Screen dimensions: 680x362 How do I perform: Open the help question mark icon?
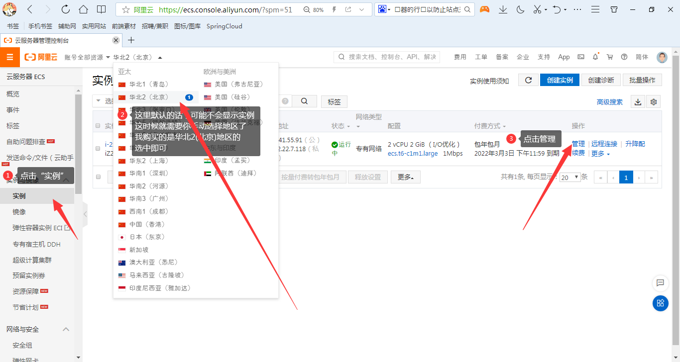[625, 57]
